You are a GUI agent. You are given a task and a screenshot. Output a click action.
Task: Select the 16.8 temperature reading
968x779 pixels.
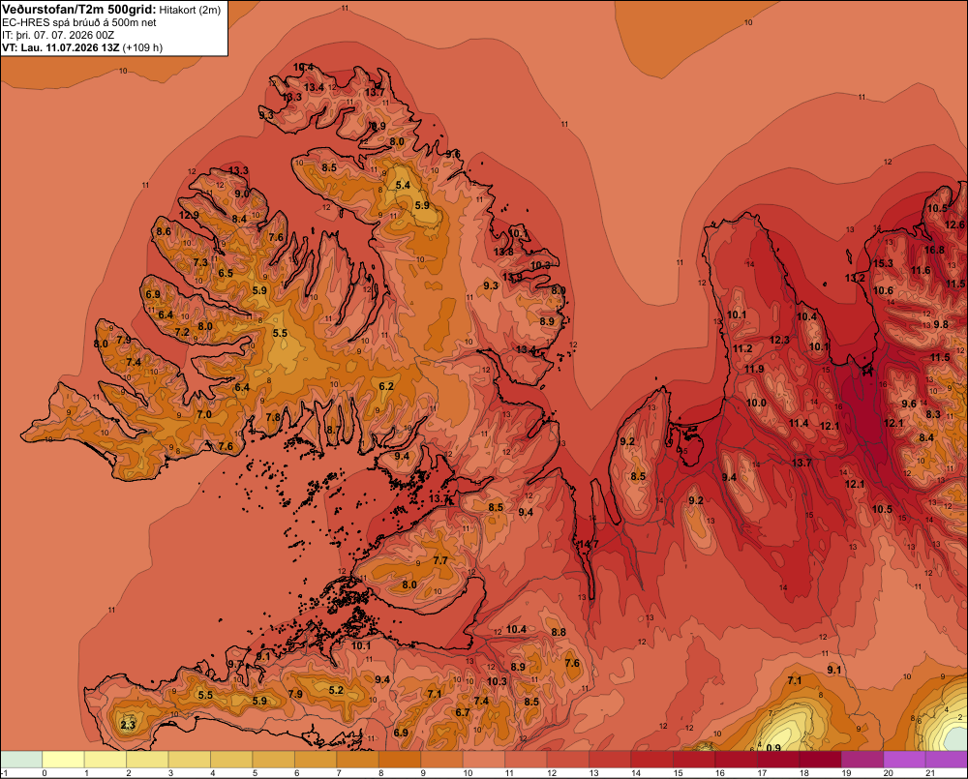click(934, 250)
